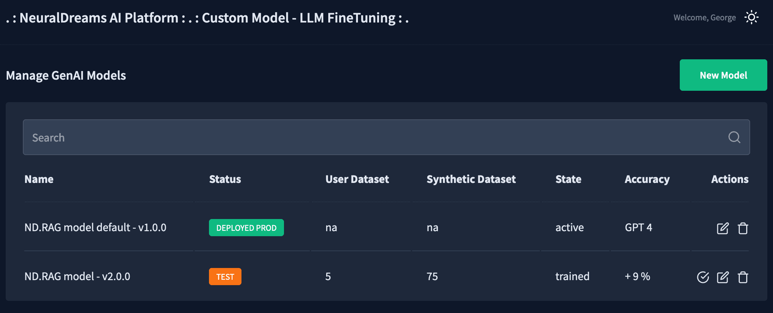Click the DEPLOYED PROD status badge

246,228
